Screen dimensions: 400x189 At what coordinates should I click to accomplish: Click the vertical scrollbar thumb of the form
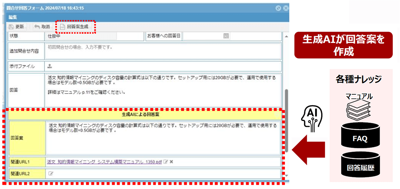click(286, 120)
